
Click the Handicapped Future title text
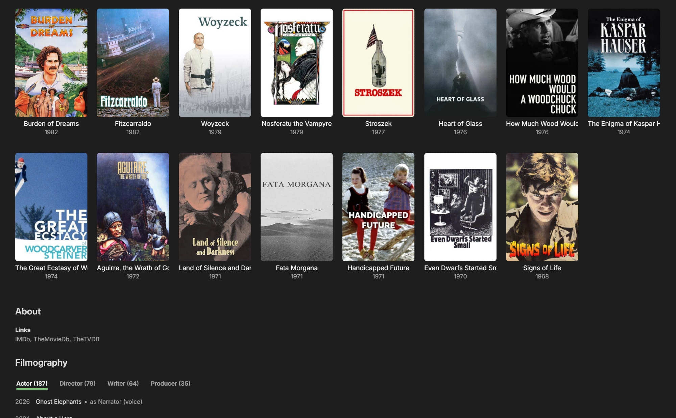pyautogui.click(x=378, y=268)
